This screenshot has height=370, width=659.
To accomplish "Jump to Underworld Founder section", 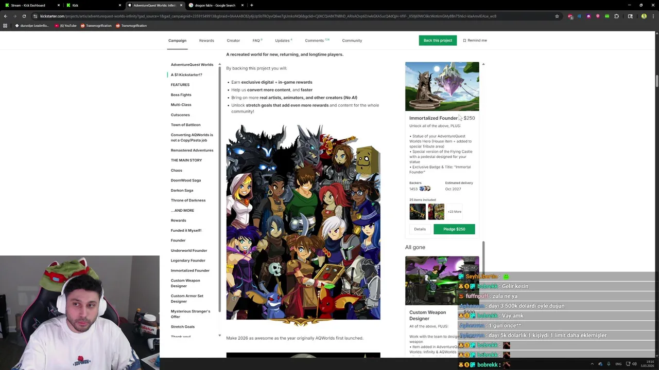I will point(189,250).
